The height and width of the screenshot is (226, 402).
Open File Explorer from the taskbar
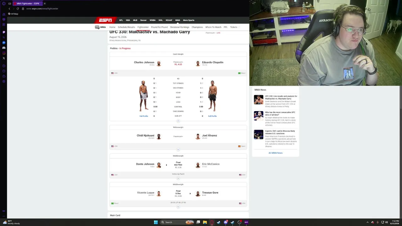pyautogui.click(x=205, y=222)
